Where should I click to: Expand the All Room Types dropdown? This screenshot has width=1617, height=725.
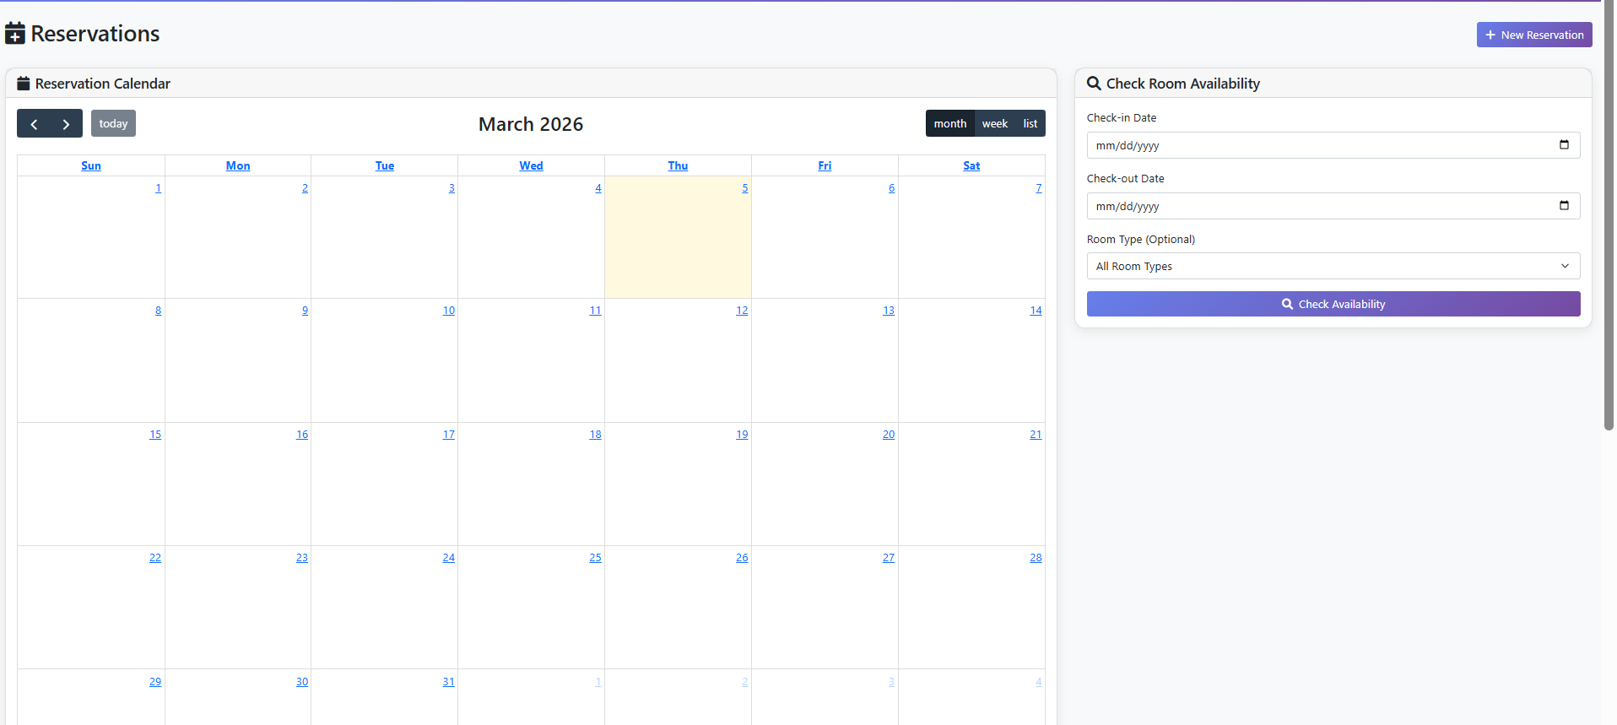1333,267
